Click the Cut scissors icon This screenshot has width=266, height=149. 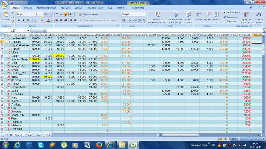[12, 13]
